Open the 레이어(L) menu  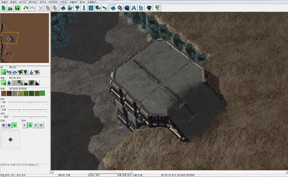[33, 2]
